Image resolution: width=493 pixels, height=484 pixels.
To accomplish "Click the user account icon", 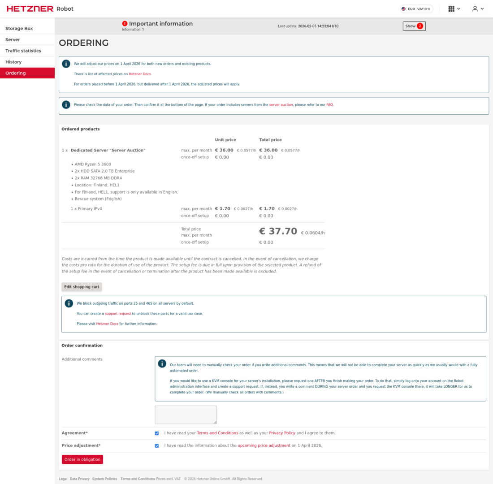I will pos(474,9).
